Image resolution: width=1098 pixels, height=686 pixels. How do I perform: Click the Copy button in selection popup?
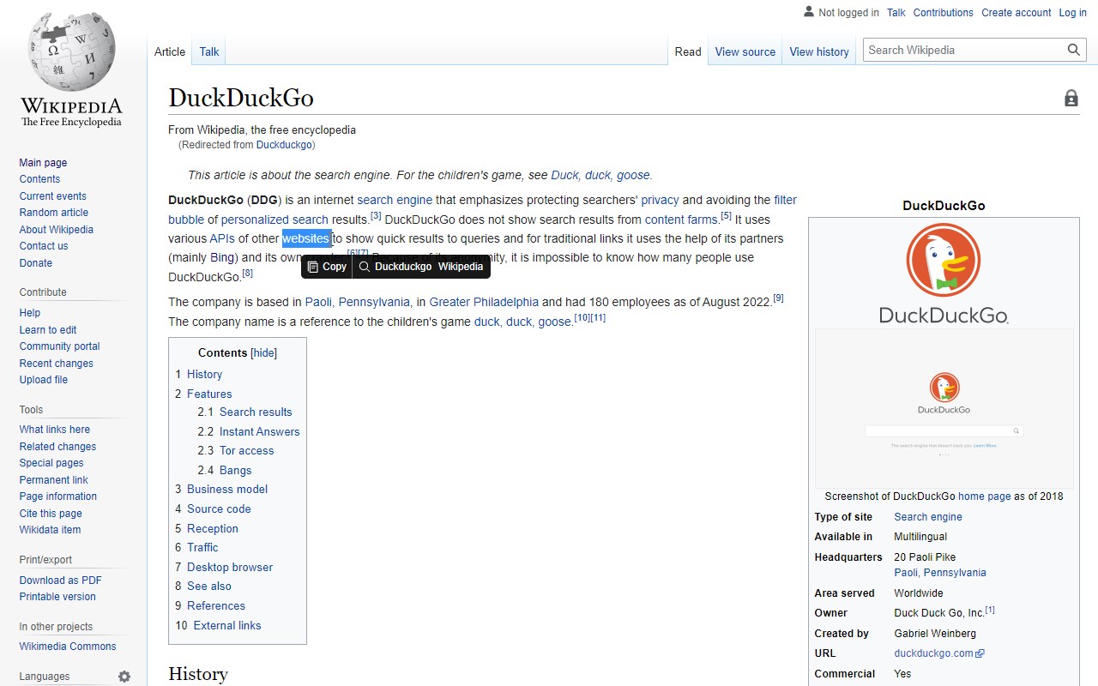click(x=327, y=267)
